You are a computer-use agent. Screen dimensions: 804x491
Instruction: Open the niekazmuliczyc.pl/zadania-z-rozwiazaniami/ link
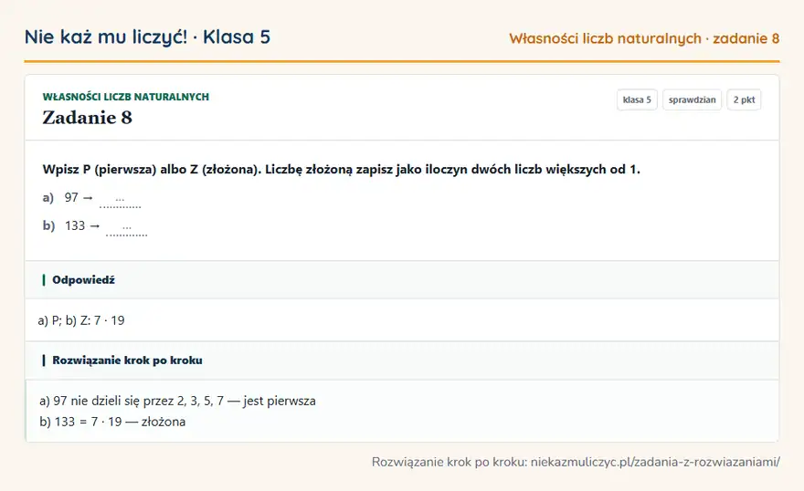655,463
